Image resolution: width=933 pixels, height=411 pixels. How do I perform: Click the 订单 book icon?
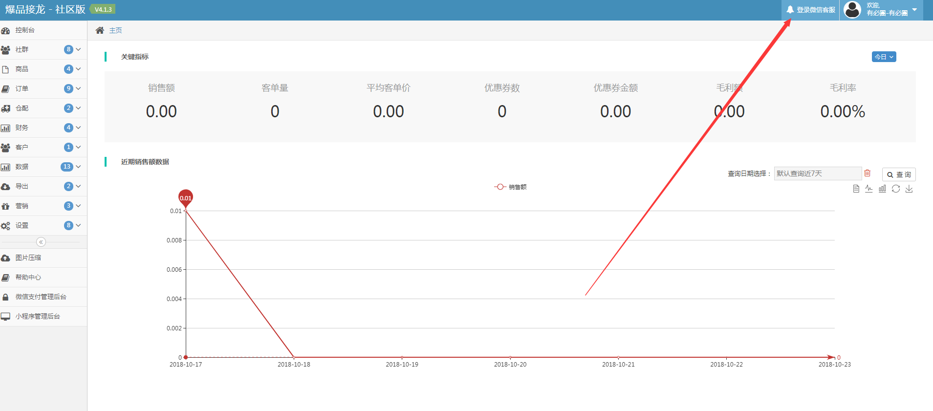[5, 89]
